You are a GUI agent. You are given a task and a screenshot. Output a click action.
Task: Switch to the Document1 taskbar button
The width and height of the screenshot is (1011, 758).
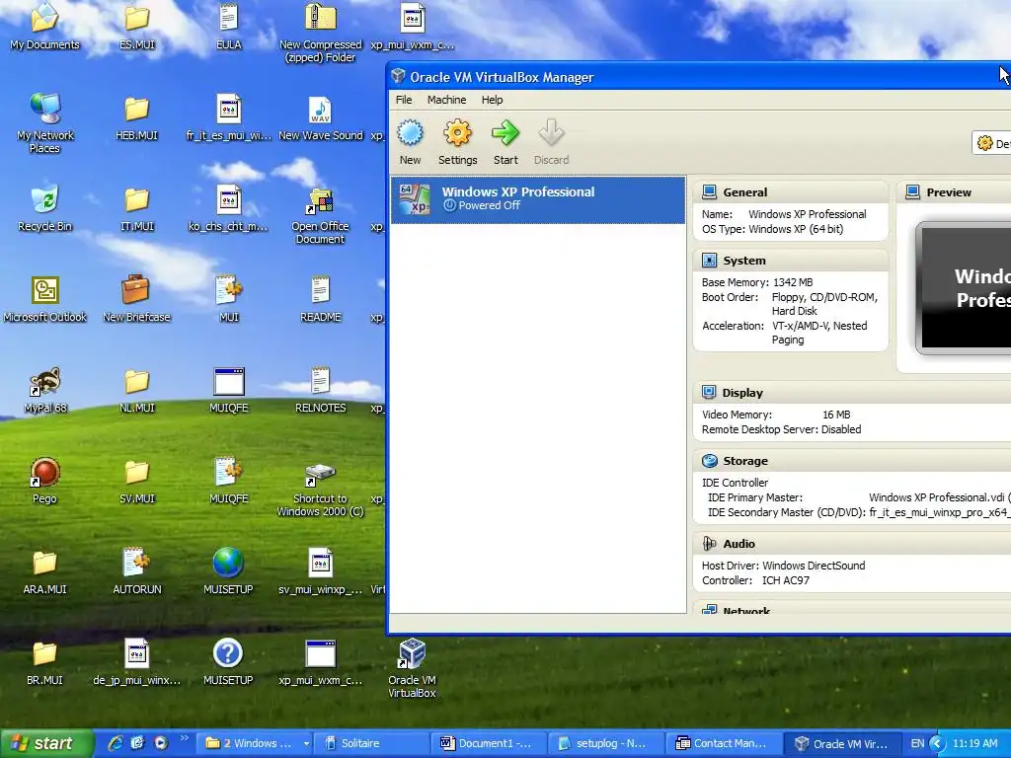click(488, 743)
